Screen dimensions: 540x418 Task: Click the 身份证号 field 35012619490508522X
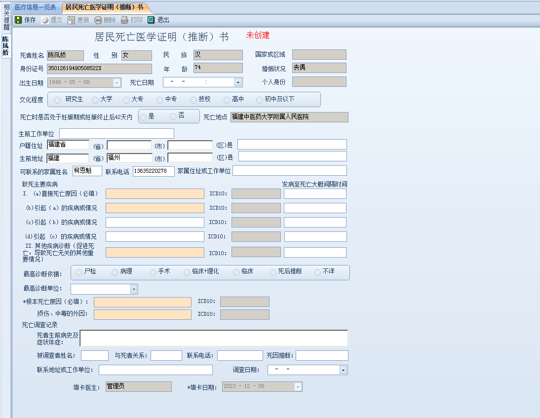(100, 69)
